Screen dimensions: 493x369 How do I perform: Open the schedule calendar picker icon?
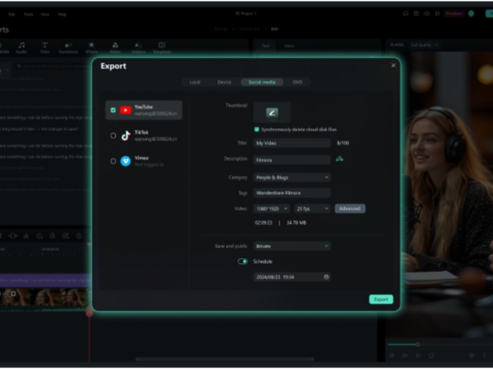(326, 277)
